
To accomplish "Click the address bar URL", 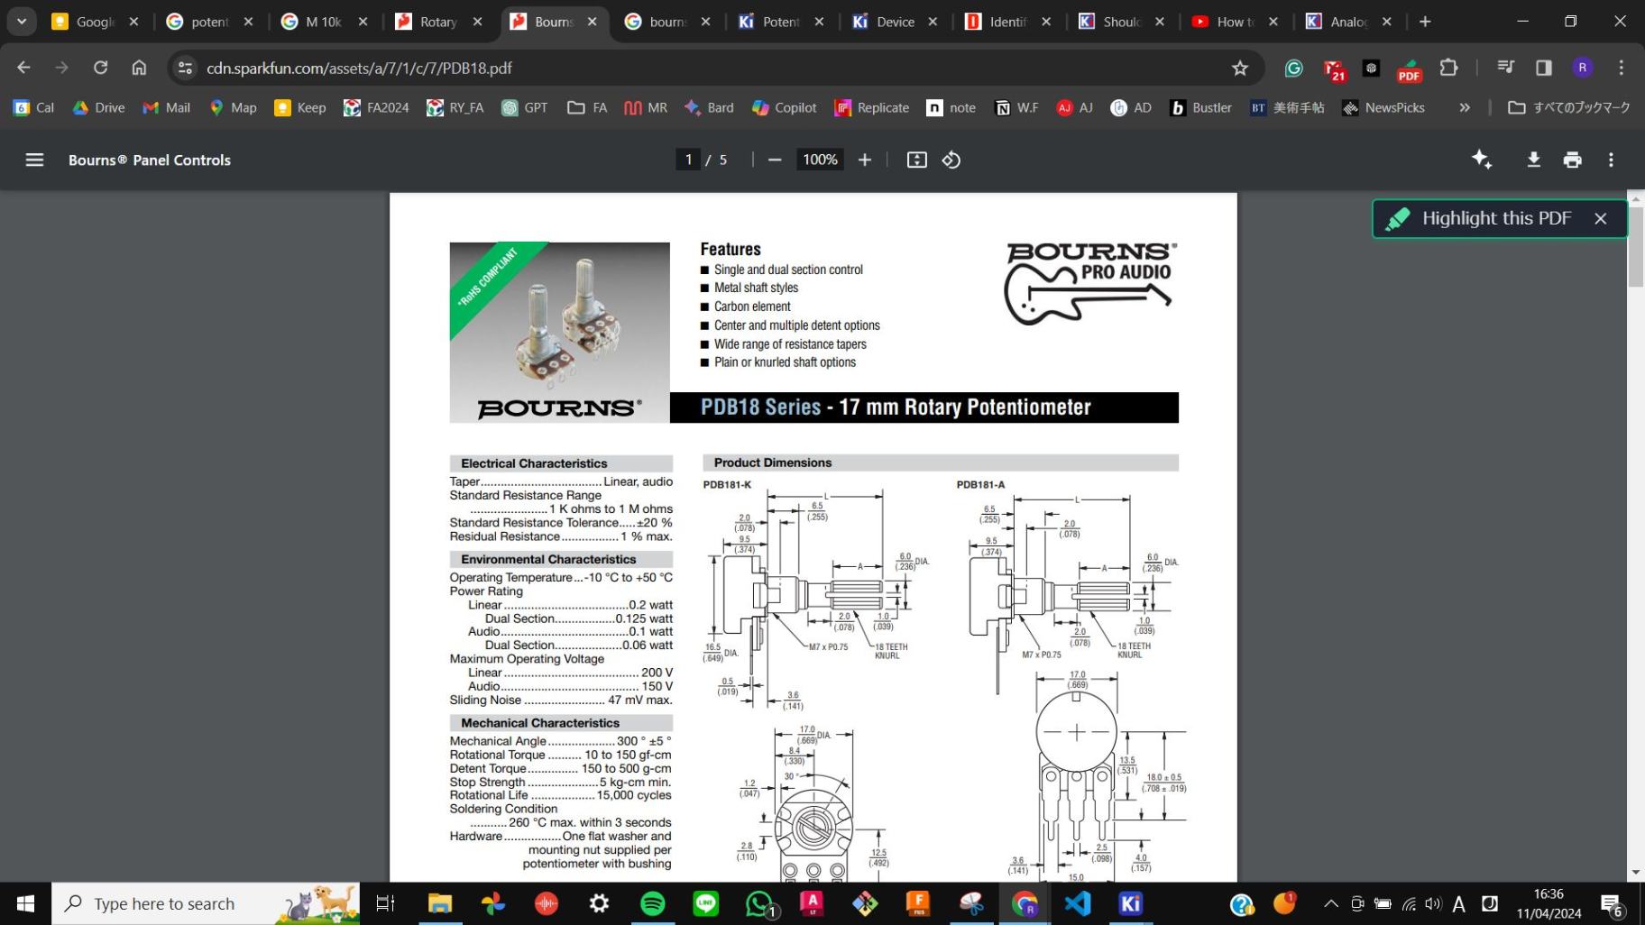I will pos(359,68).
